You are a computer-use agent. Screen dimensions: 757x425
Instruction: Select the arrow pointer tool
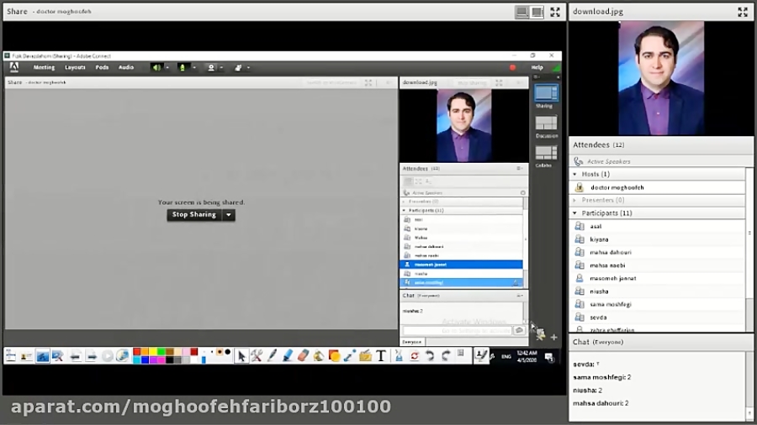pyautogui.click(x=241, y=356)
